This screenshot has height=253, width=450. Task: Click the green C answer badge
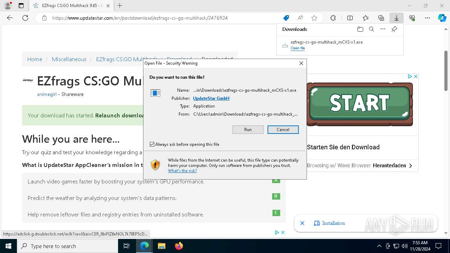(276, 213)
